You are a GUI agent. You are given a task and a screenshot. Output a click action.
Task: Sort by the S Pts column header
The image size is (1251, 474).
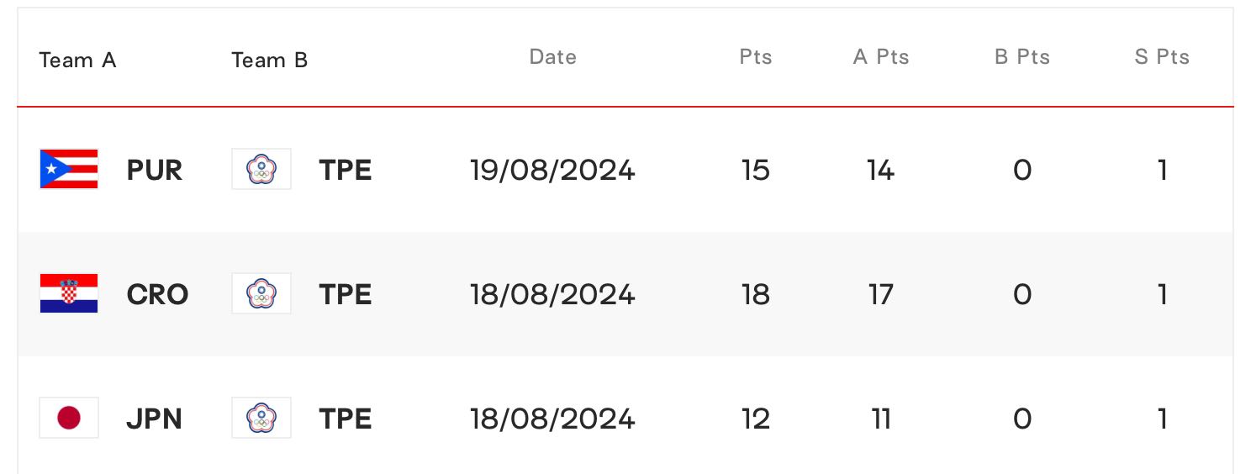pyautogui.click(x=1162, y=57)
